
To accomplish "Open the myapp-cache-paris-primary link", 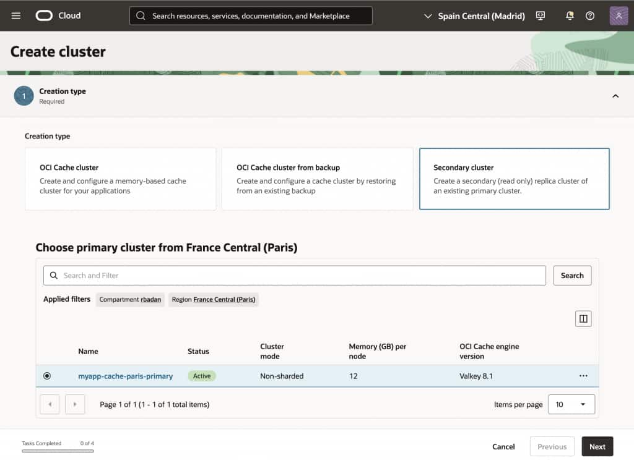I will 125,376.
